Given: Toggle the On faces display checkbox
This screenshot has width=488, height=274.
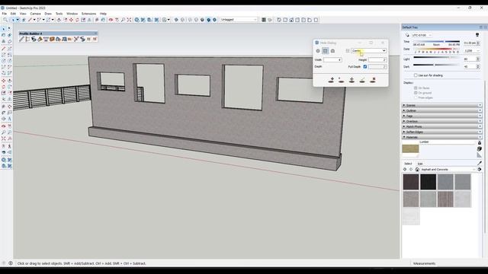Looking at the screenshot, I should click(x=416, y=88).
